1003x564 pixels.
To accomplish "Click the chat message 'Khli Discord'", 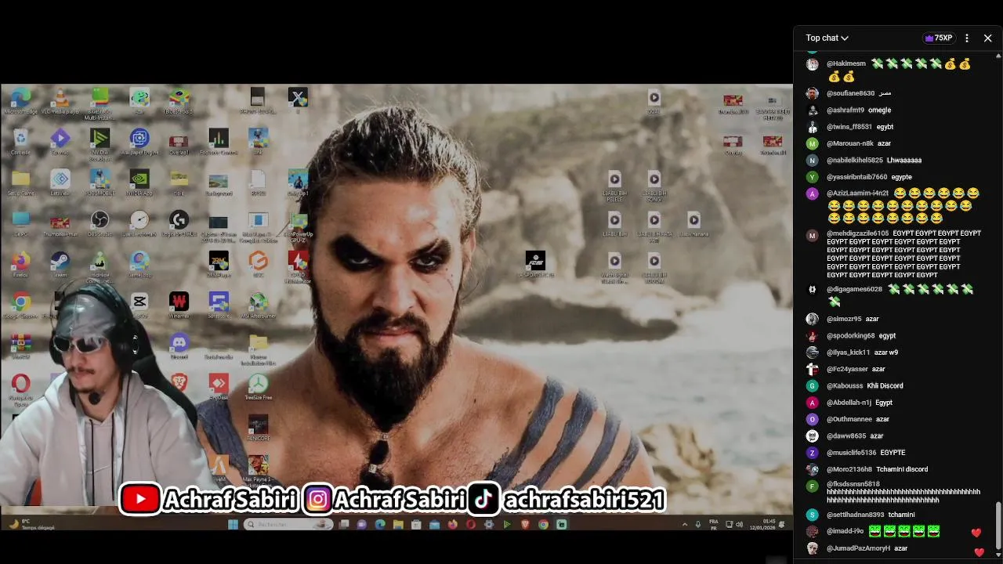I will coord(885,386).
